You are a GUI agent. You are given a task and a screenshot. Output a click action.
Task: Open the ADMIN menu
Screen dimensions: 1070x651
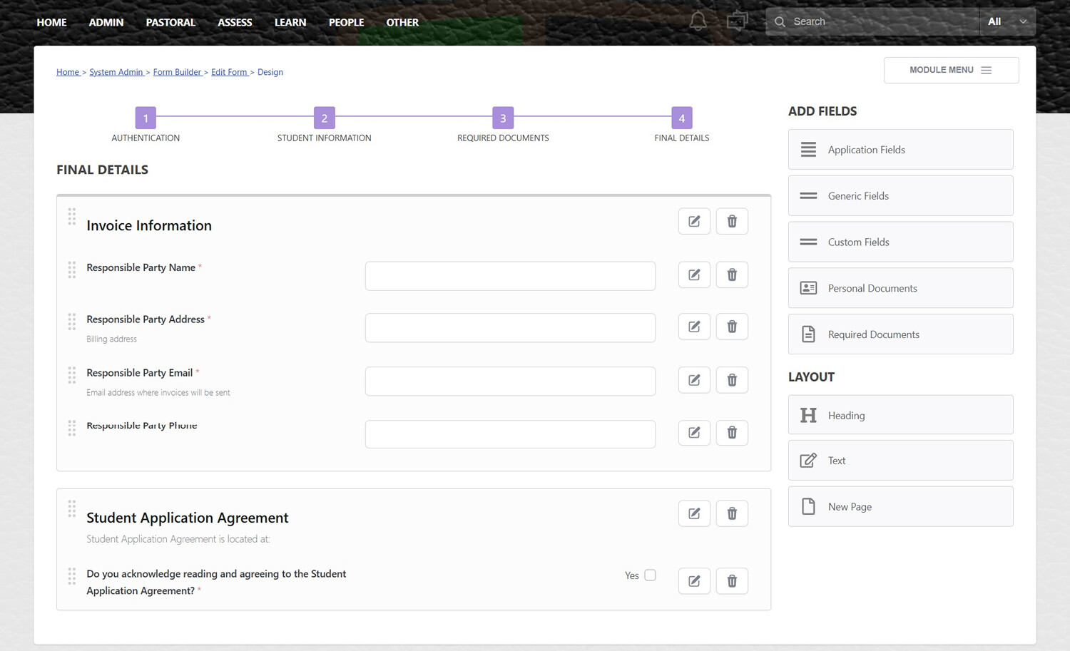[106, 22]
